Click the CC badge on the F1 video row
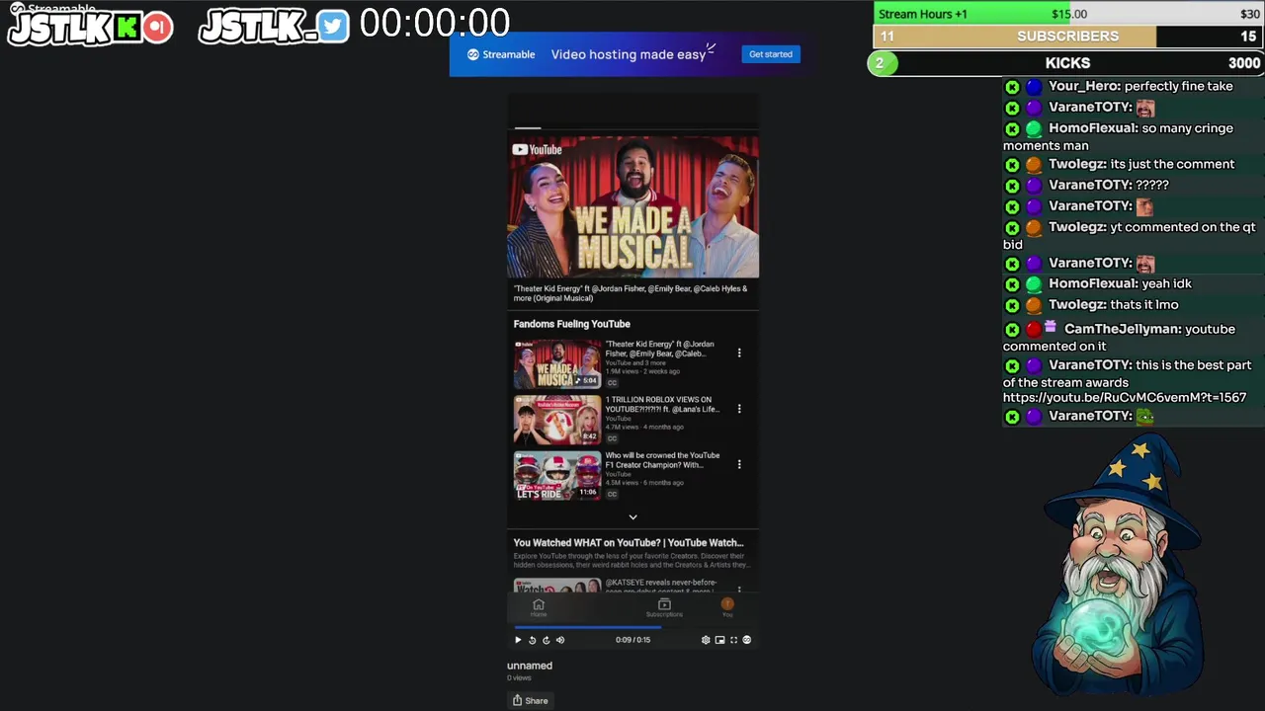 [612, 494]
